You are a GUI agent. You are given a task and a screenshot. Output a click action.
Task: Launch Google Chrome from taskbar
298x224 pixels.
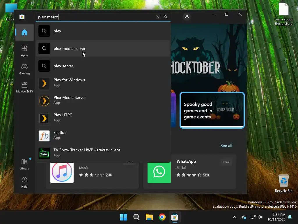[162, 217]
